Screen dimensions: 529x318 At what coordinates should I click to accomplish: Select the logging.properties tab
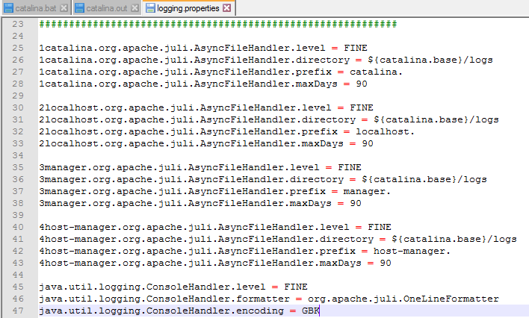(188, 8)
